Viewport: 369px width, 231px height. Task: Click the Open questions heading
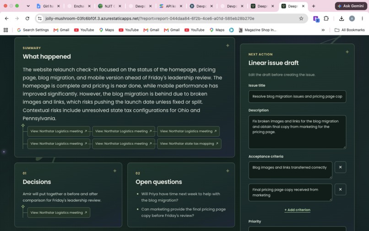158,182
